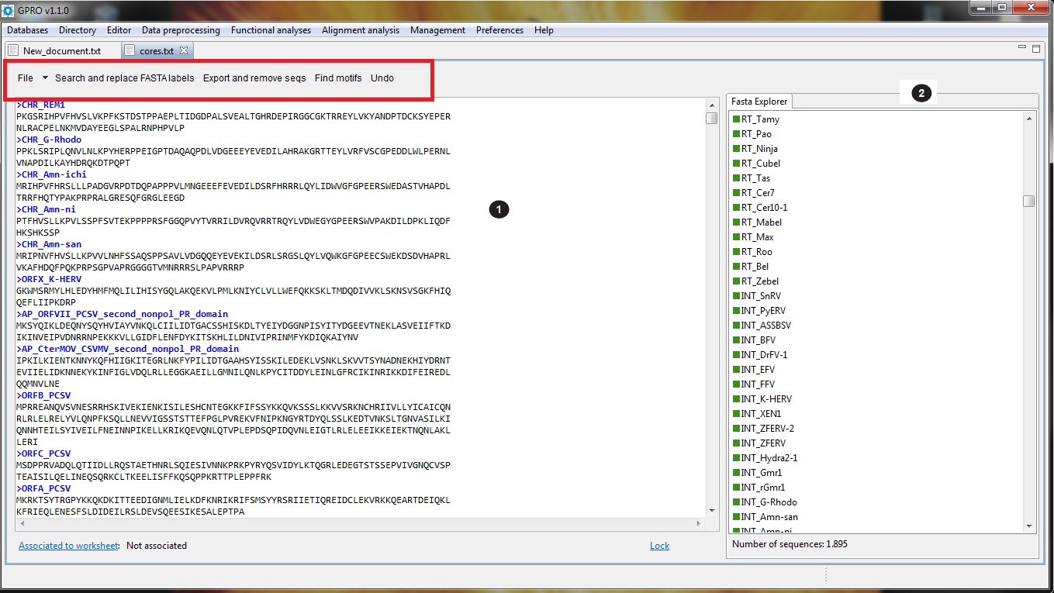The width and height of the screenshot is (1054, 593).
Task: Click the Lock link below the editor
Action: tap(659, 546)
